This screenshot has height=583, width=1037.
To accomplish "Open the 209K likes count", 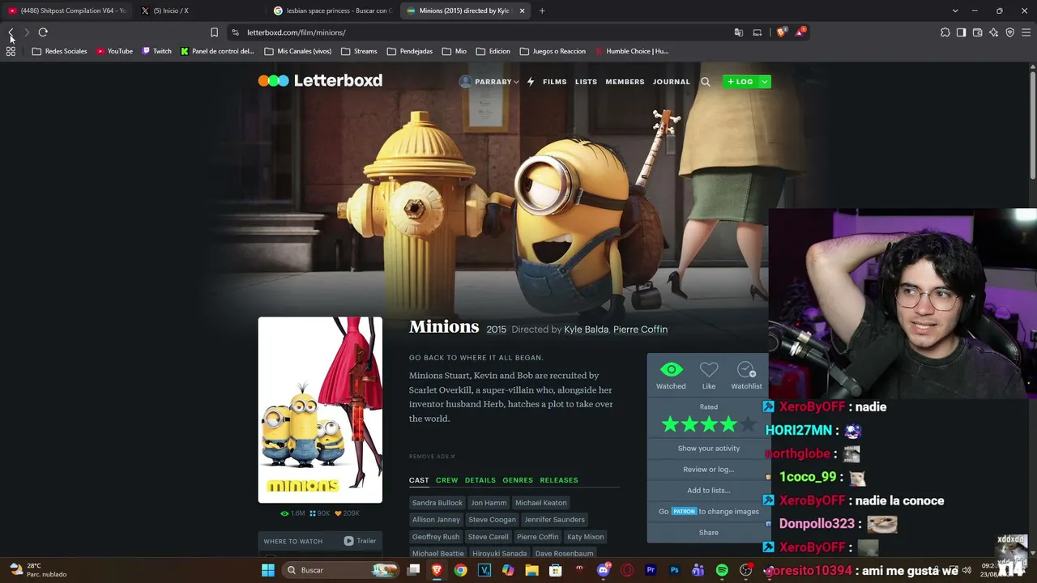I will (x=347, y=513).
